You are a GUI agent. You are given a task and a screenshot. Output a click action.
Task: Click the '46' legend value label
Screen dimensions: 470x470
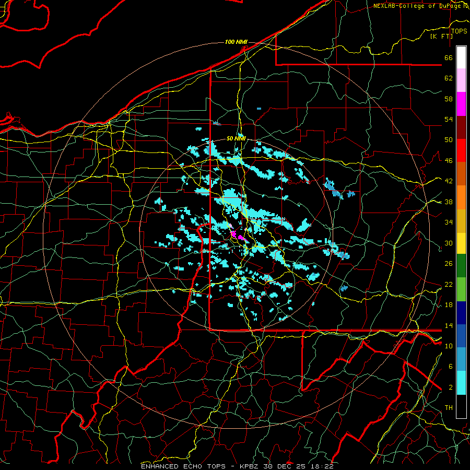[449, 161]
